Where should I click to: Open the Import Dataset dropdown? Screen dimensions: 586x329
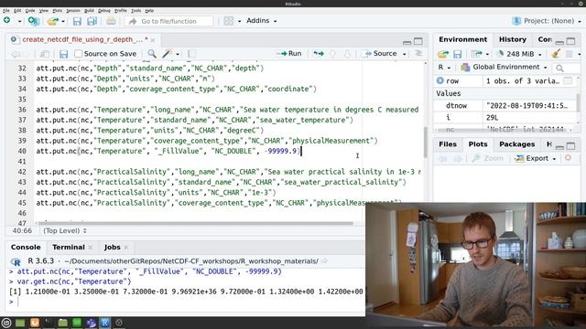pos(480,54)
